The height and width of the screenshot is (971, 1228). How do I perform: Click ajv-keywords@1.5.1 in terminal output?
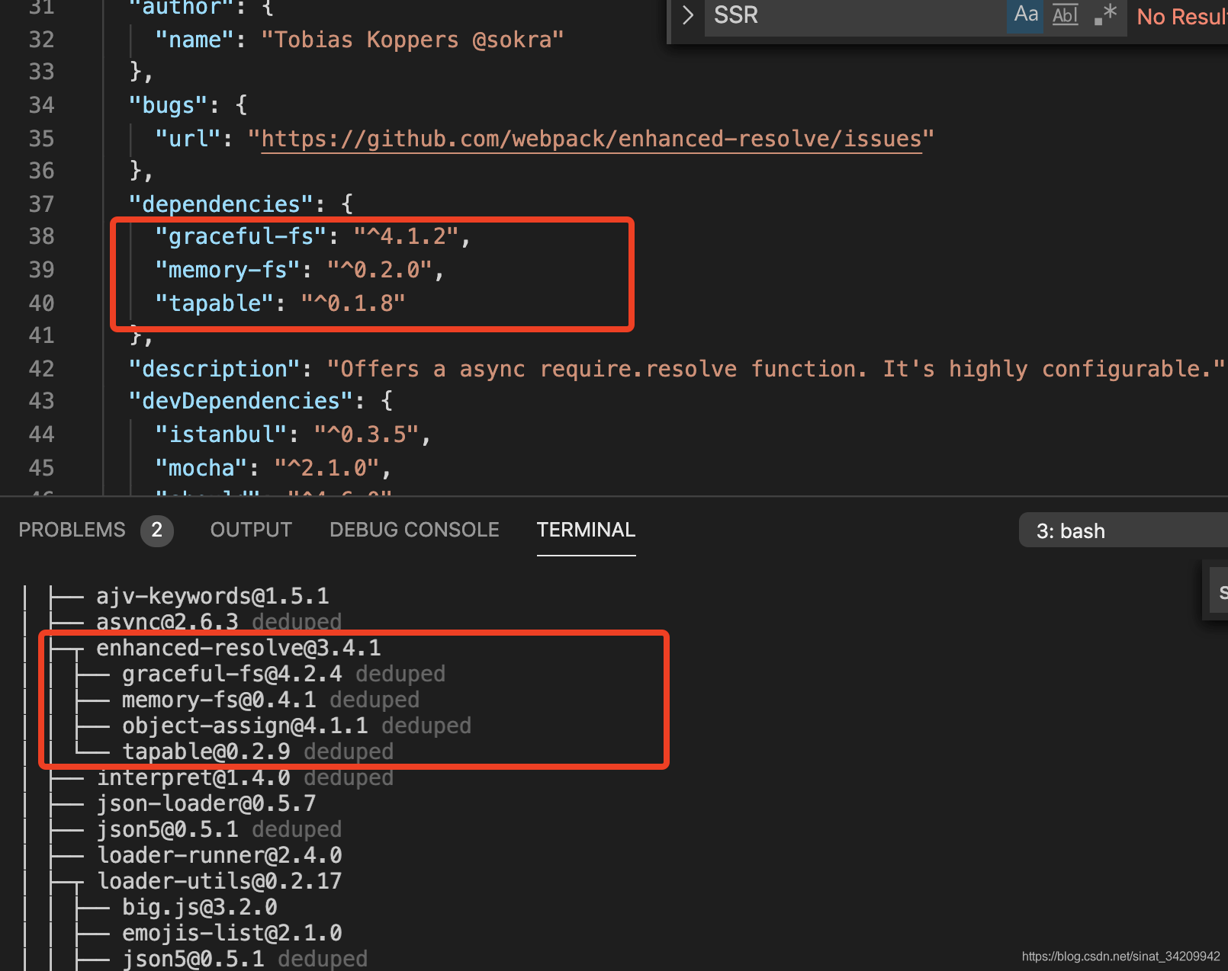point(213,596)
